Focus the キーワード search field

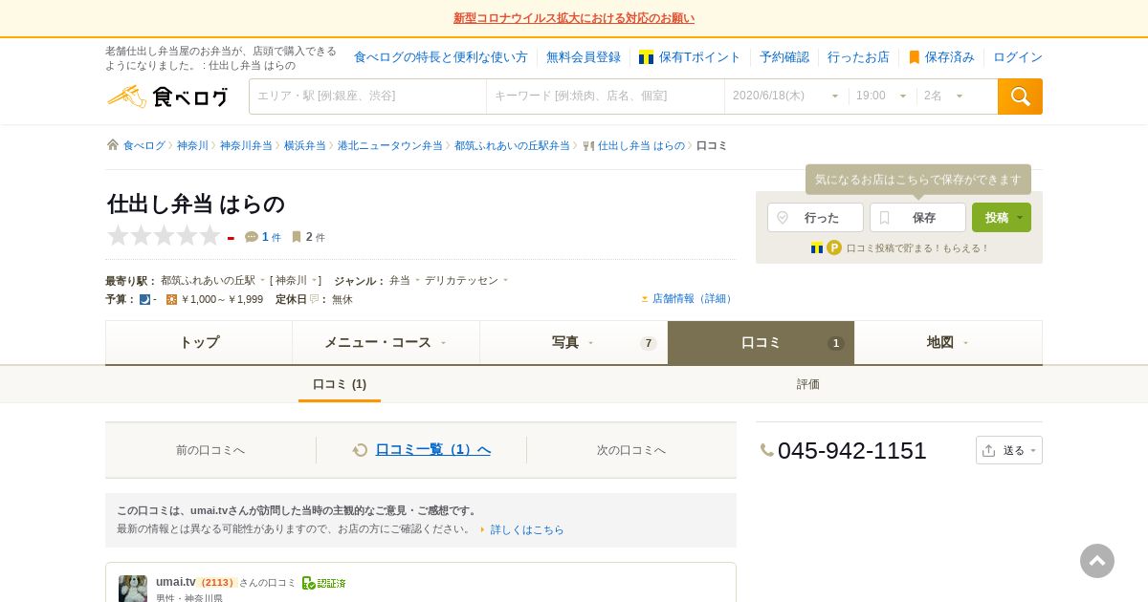tap(606, 97)
